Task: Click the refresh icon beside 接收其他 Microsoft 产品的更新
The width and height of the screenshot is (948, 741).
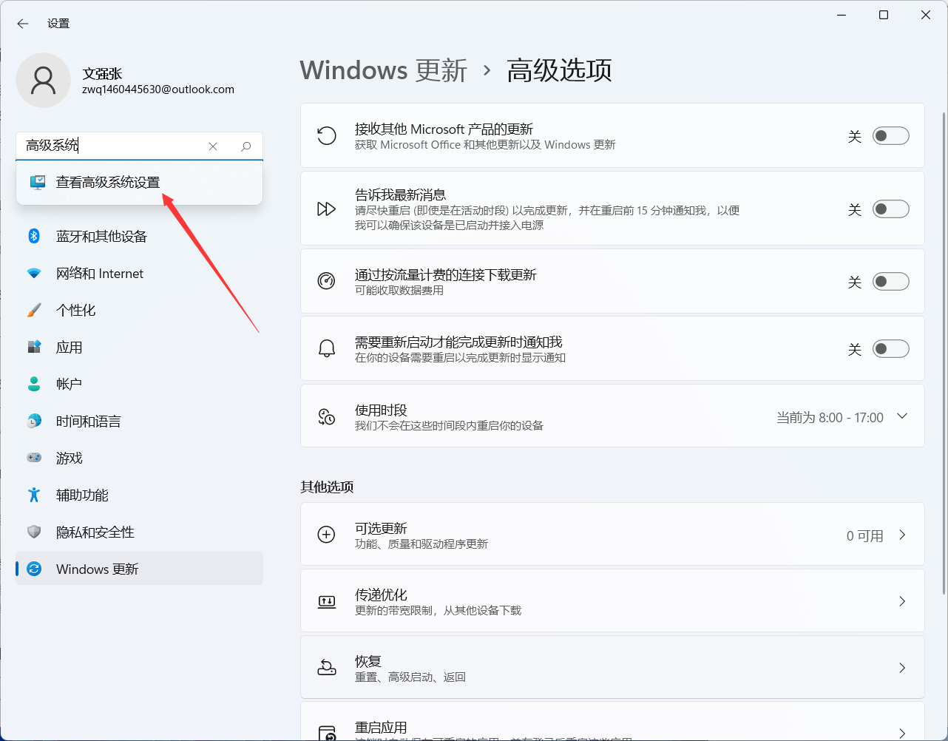Action: point(326,136)
